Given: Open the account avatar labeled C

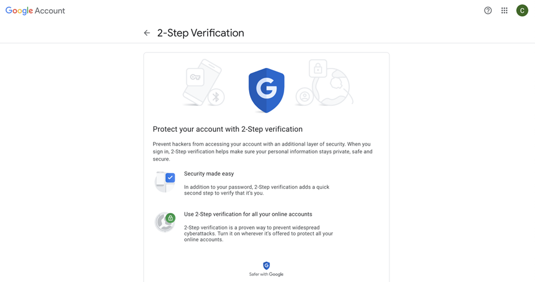Looking at the screenshot, I should coord(522,10).
